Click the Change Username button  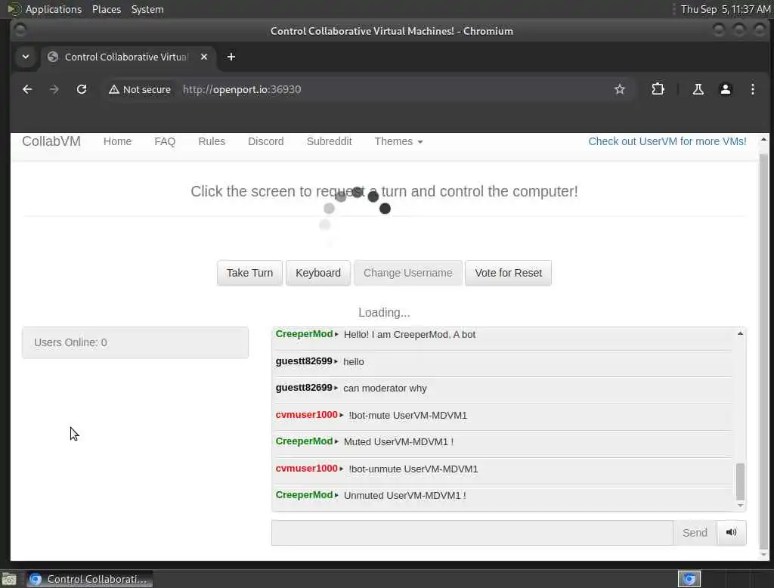tap(407, 273)
